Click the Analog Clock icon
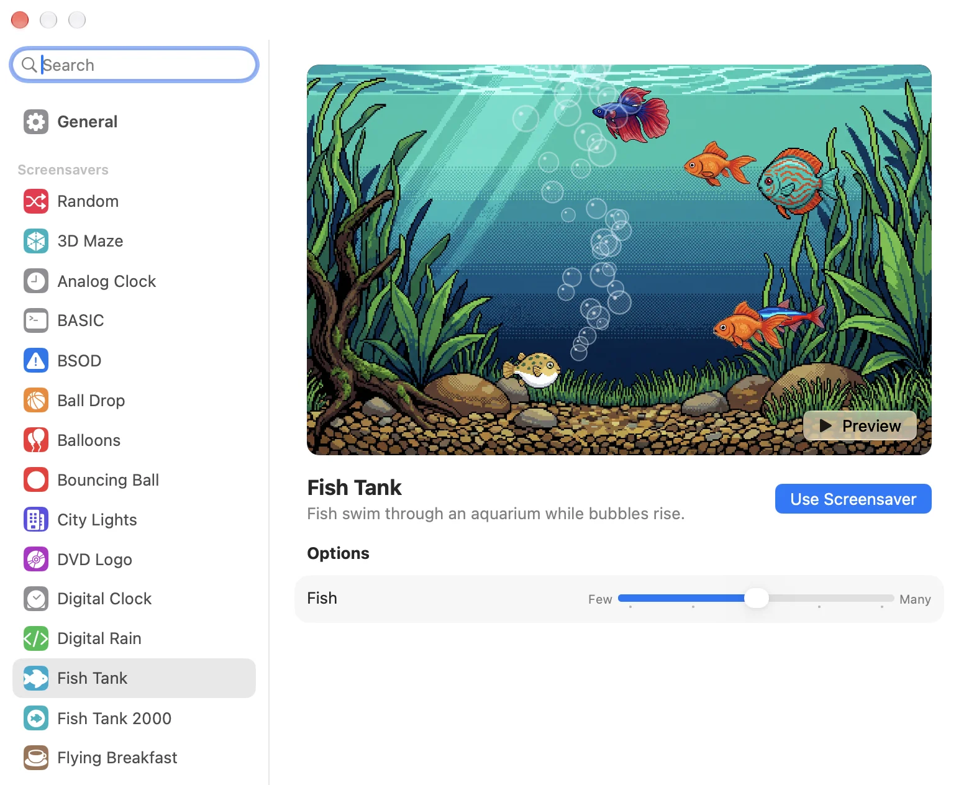The height and width of the screenshot is (785, 969). point(36,281)
